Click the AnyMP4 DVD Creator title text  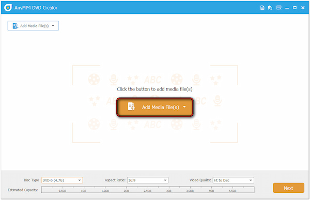click(36, 8)
